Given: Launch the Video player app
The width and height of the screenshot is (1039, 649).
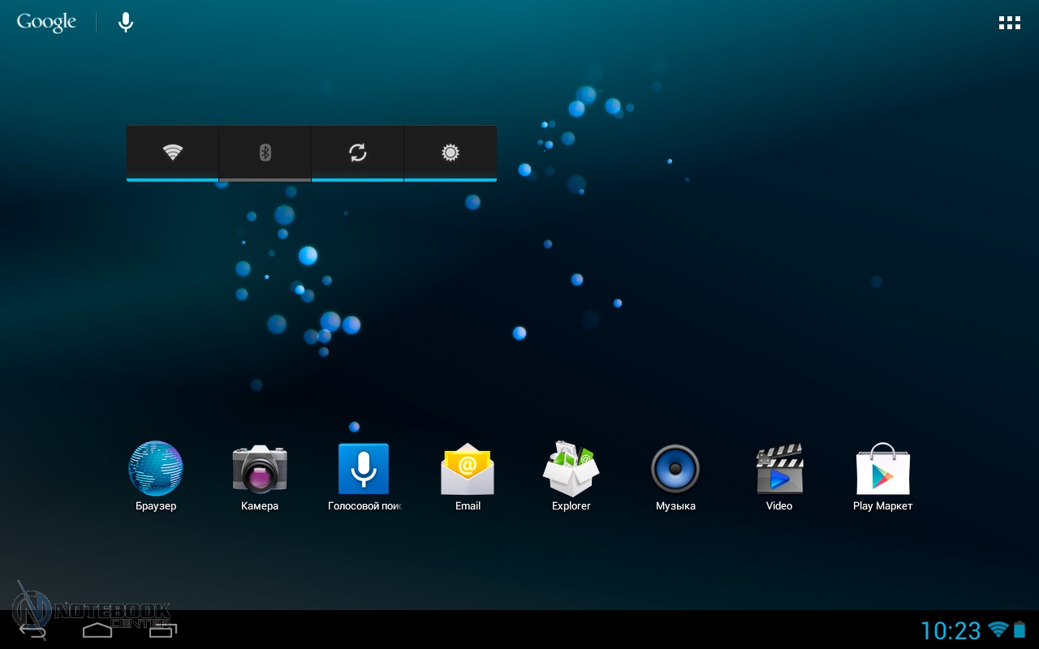Looking at the screenshot, I should click(x=779, y=469).
